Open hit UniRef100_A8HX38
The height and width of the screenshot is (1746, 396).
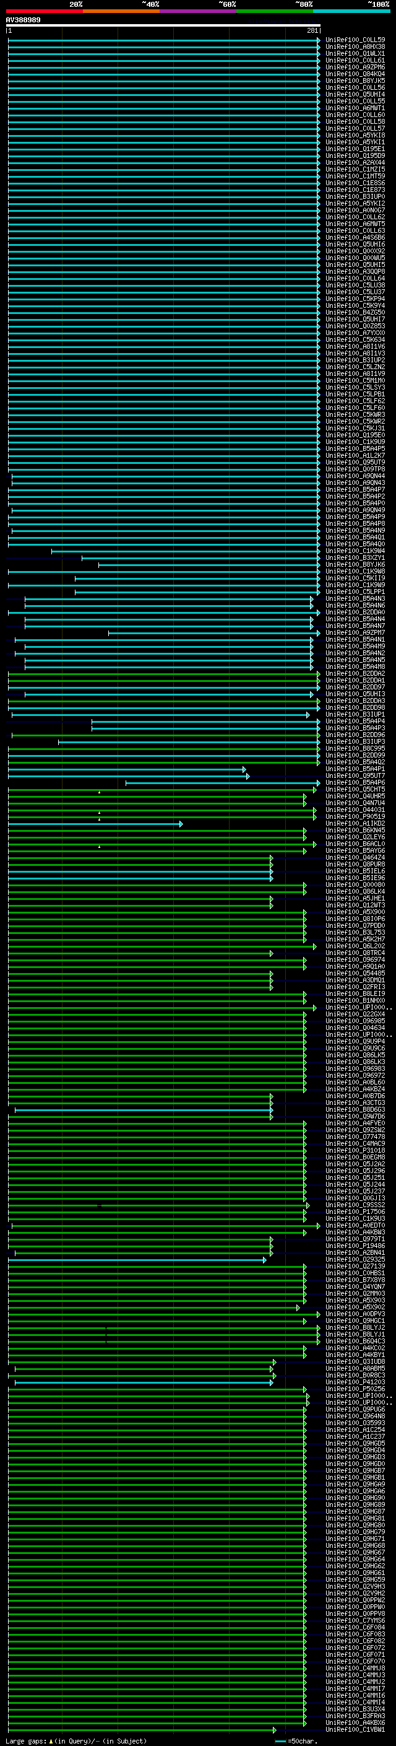[355, 47]
